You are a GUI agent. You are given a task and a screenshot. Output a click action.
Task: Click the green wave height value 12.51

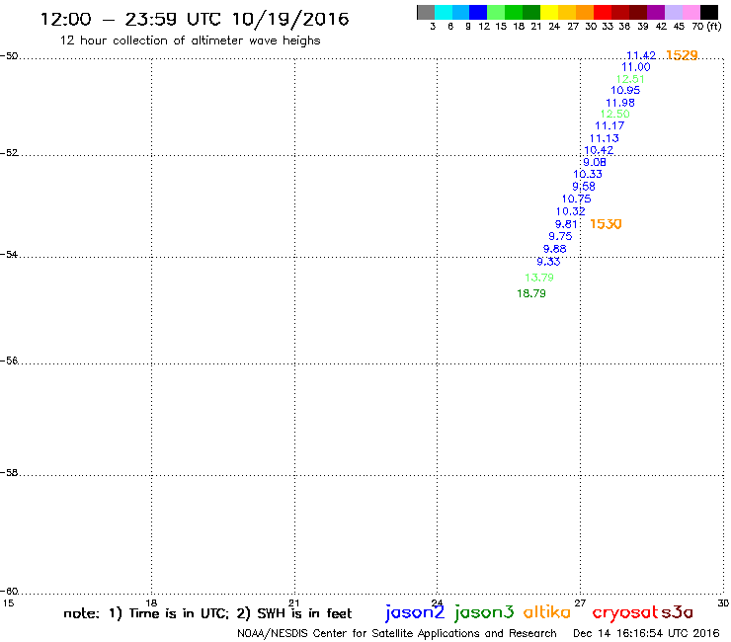tap(630, 79)
